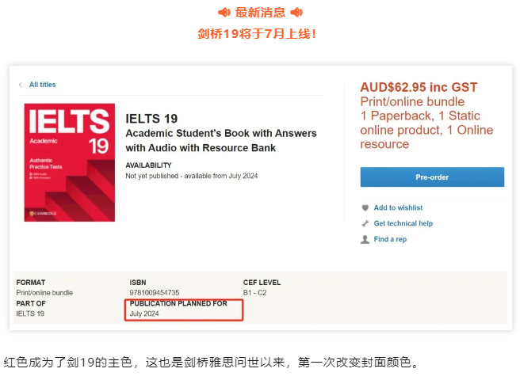Click the left orange megaphone icon
This screenshot has height=380, width=520.
click(224, 13)
